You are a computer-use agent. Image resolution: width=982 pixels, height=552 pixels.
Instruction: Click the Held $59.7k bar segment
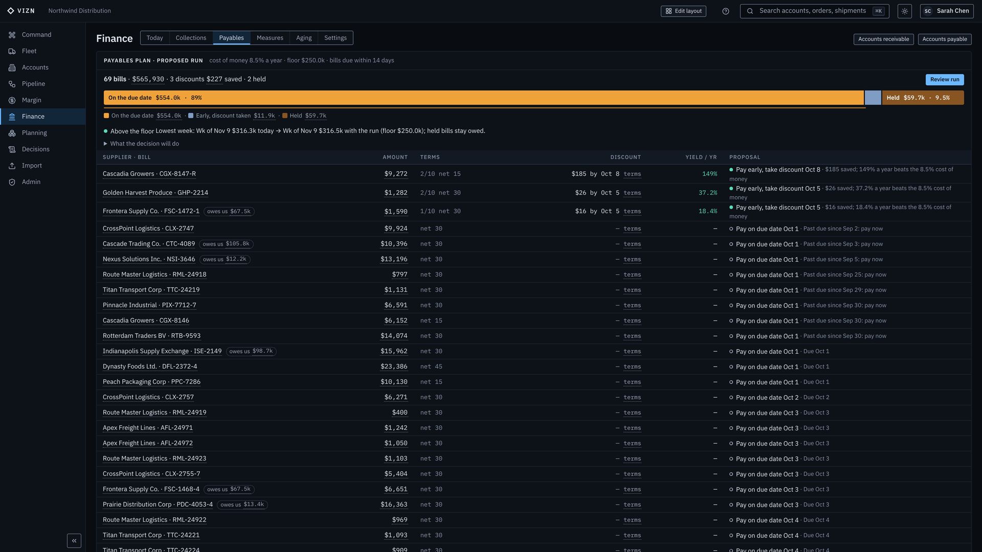click(923, 98)
